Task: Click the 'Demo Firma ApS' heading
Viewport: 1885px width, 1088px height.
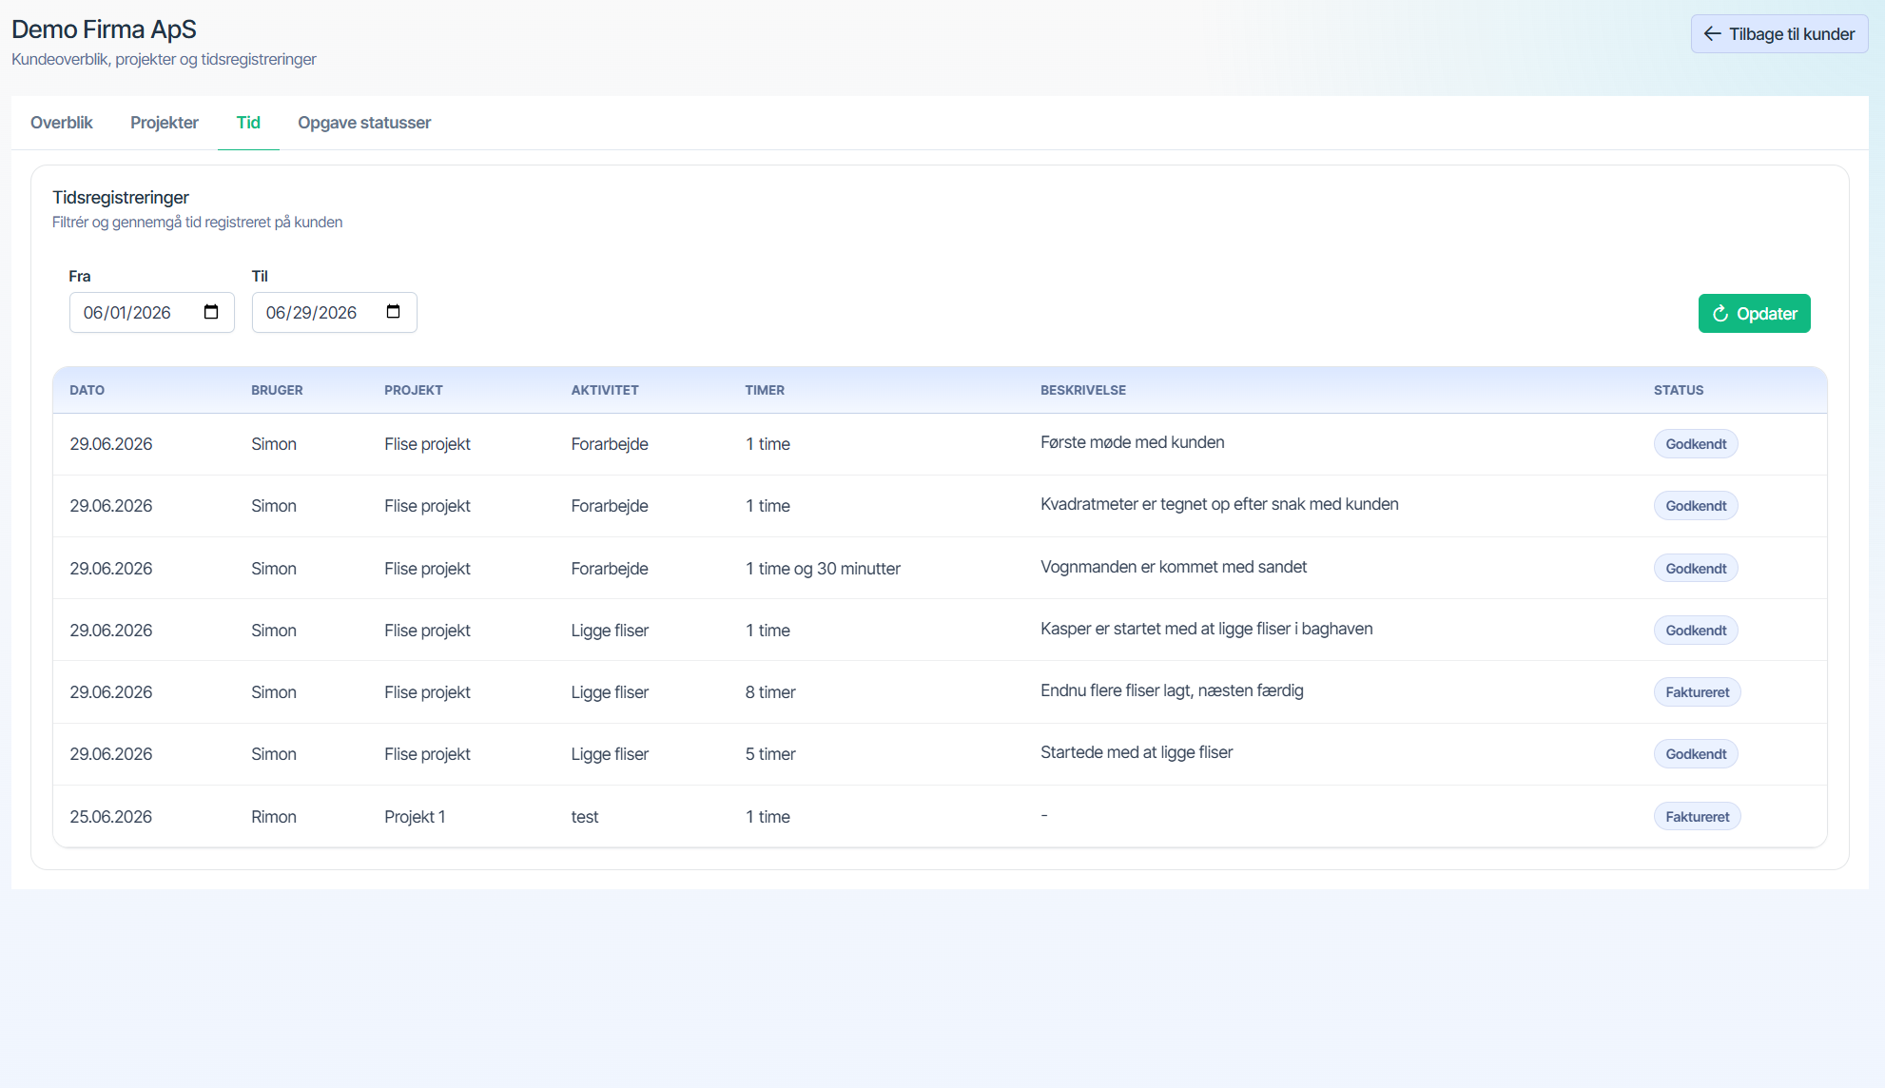Action: [x=104, y=29]
